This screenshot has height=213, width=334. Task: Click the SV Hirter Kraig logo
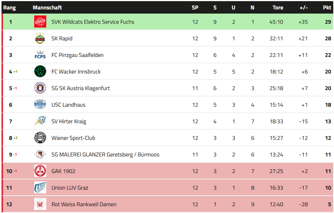[40, 121]
